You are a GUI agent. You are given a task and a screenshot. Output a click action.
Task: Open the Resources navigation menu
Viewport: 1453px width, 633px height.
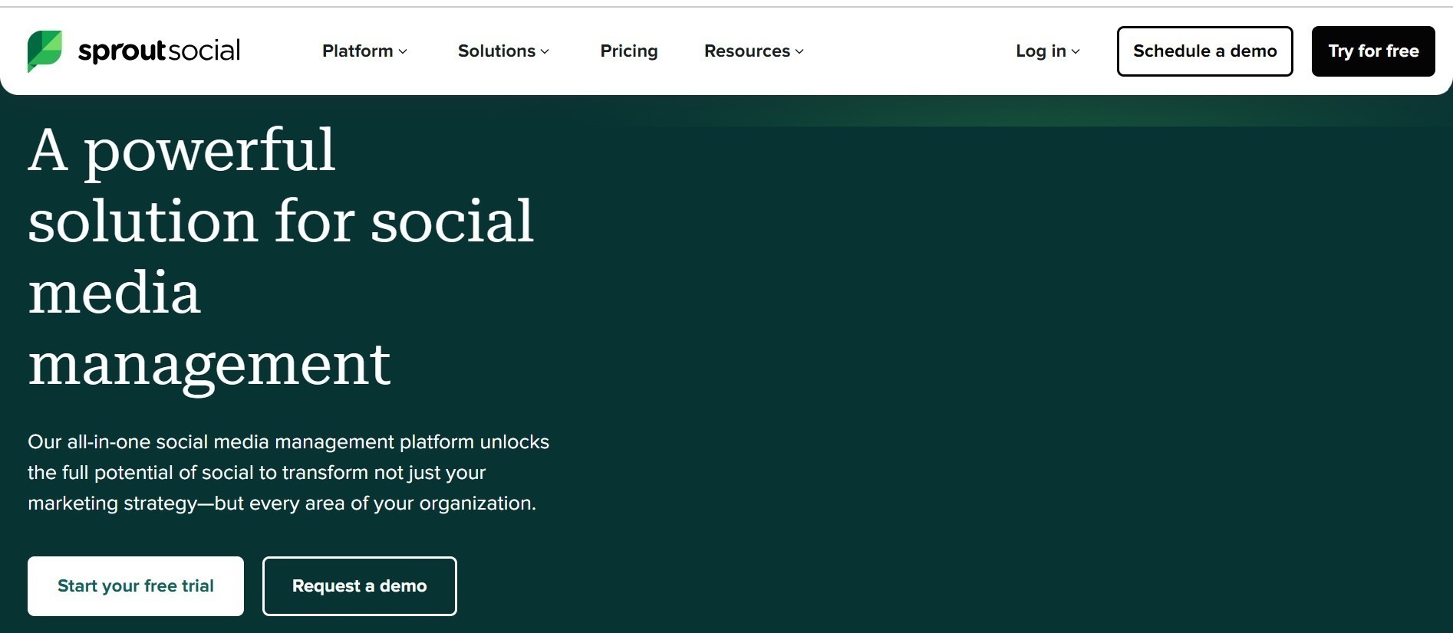(746, 51)
